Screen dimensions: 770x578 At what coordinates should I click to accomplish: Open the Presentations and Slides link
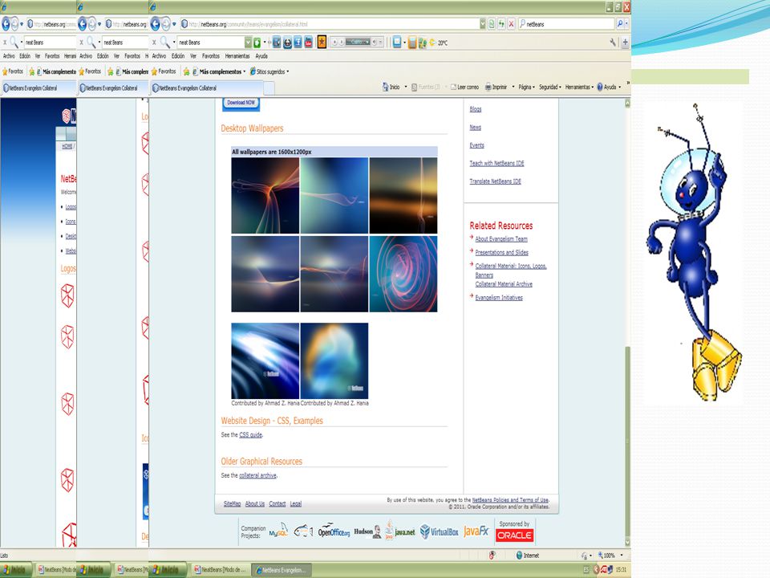click(x=501, y=253)
